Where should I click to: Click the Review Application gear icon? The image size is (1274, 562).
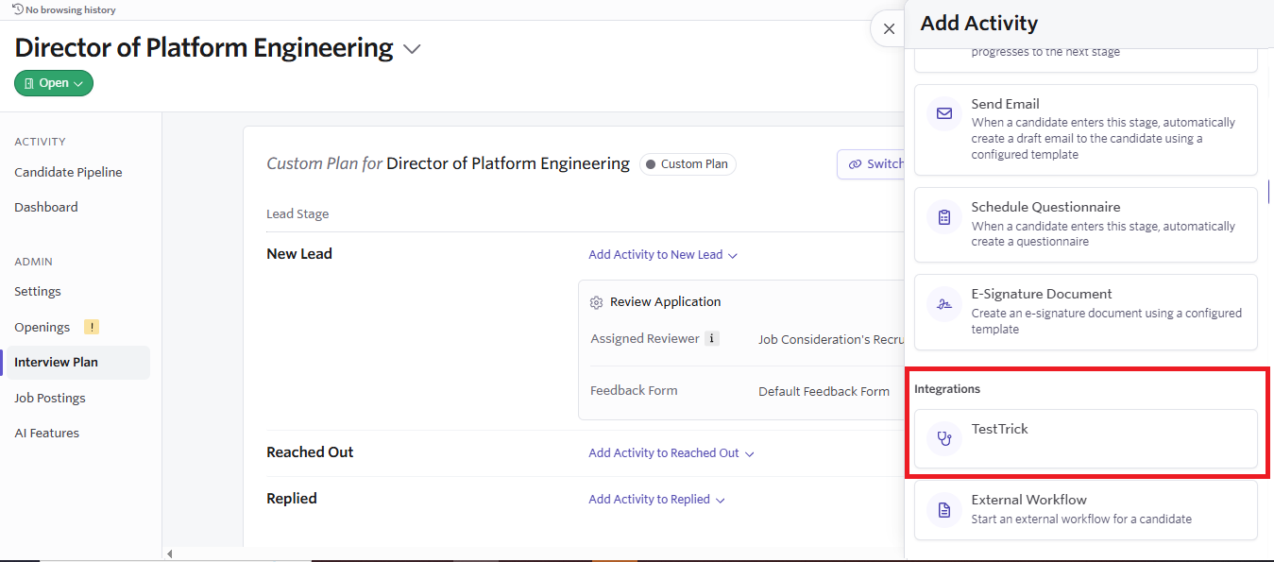click(596, 303)
